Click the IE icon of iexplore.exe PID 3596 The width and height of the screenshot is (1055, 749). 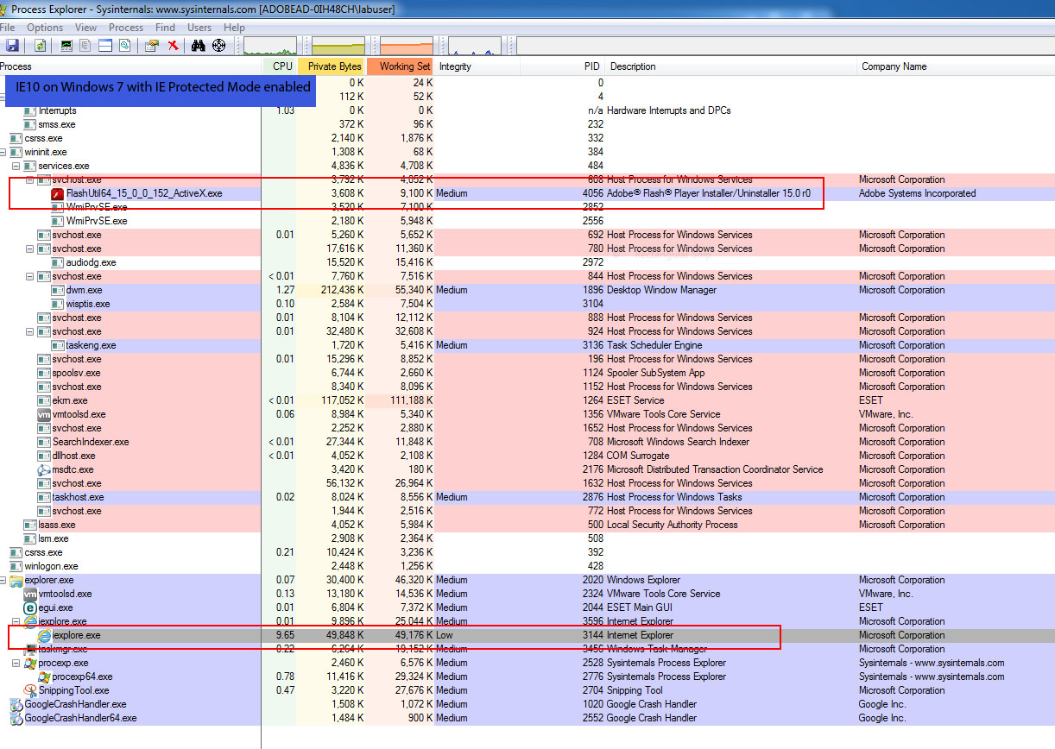point(30,621)
